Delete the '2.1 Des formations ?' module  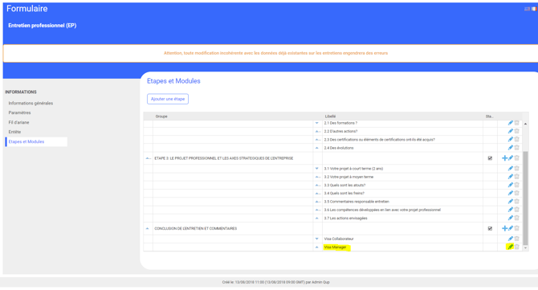(517, 123)
